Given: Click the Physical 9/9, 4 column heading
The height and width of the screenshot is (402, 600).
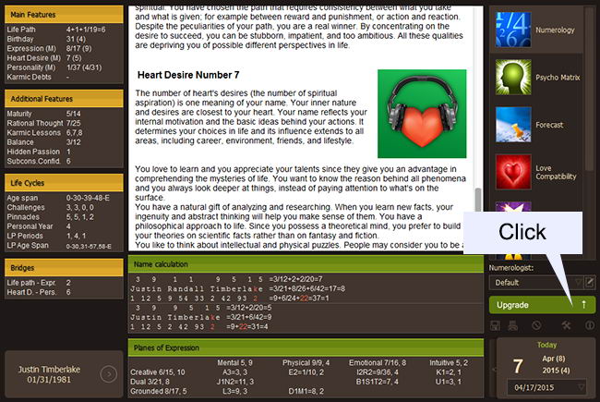Looking at the screenshot, I should 306,362.
